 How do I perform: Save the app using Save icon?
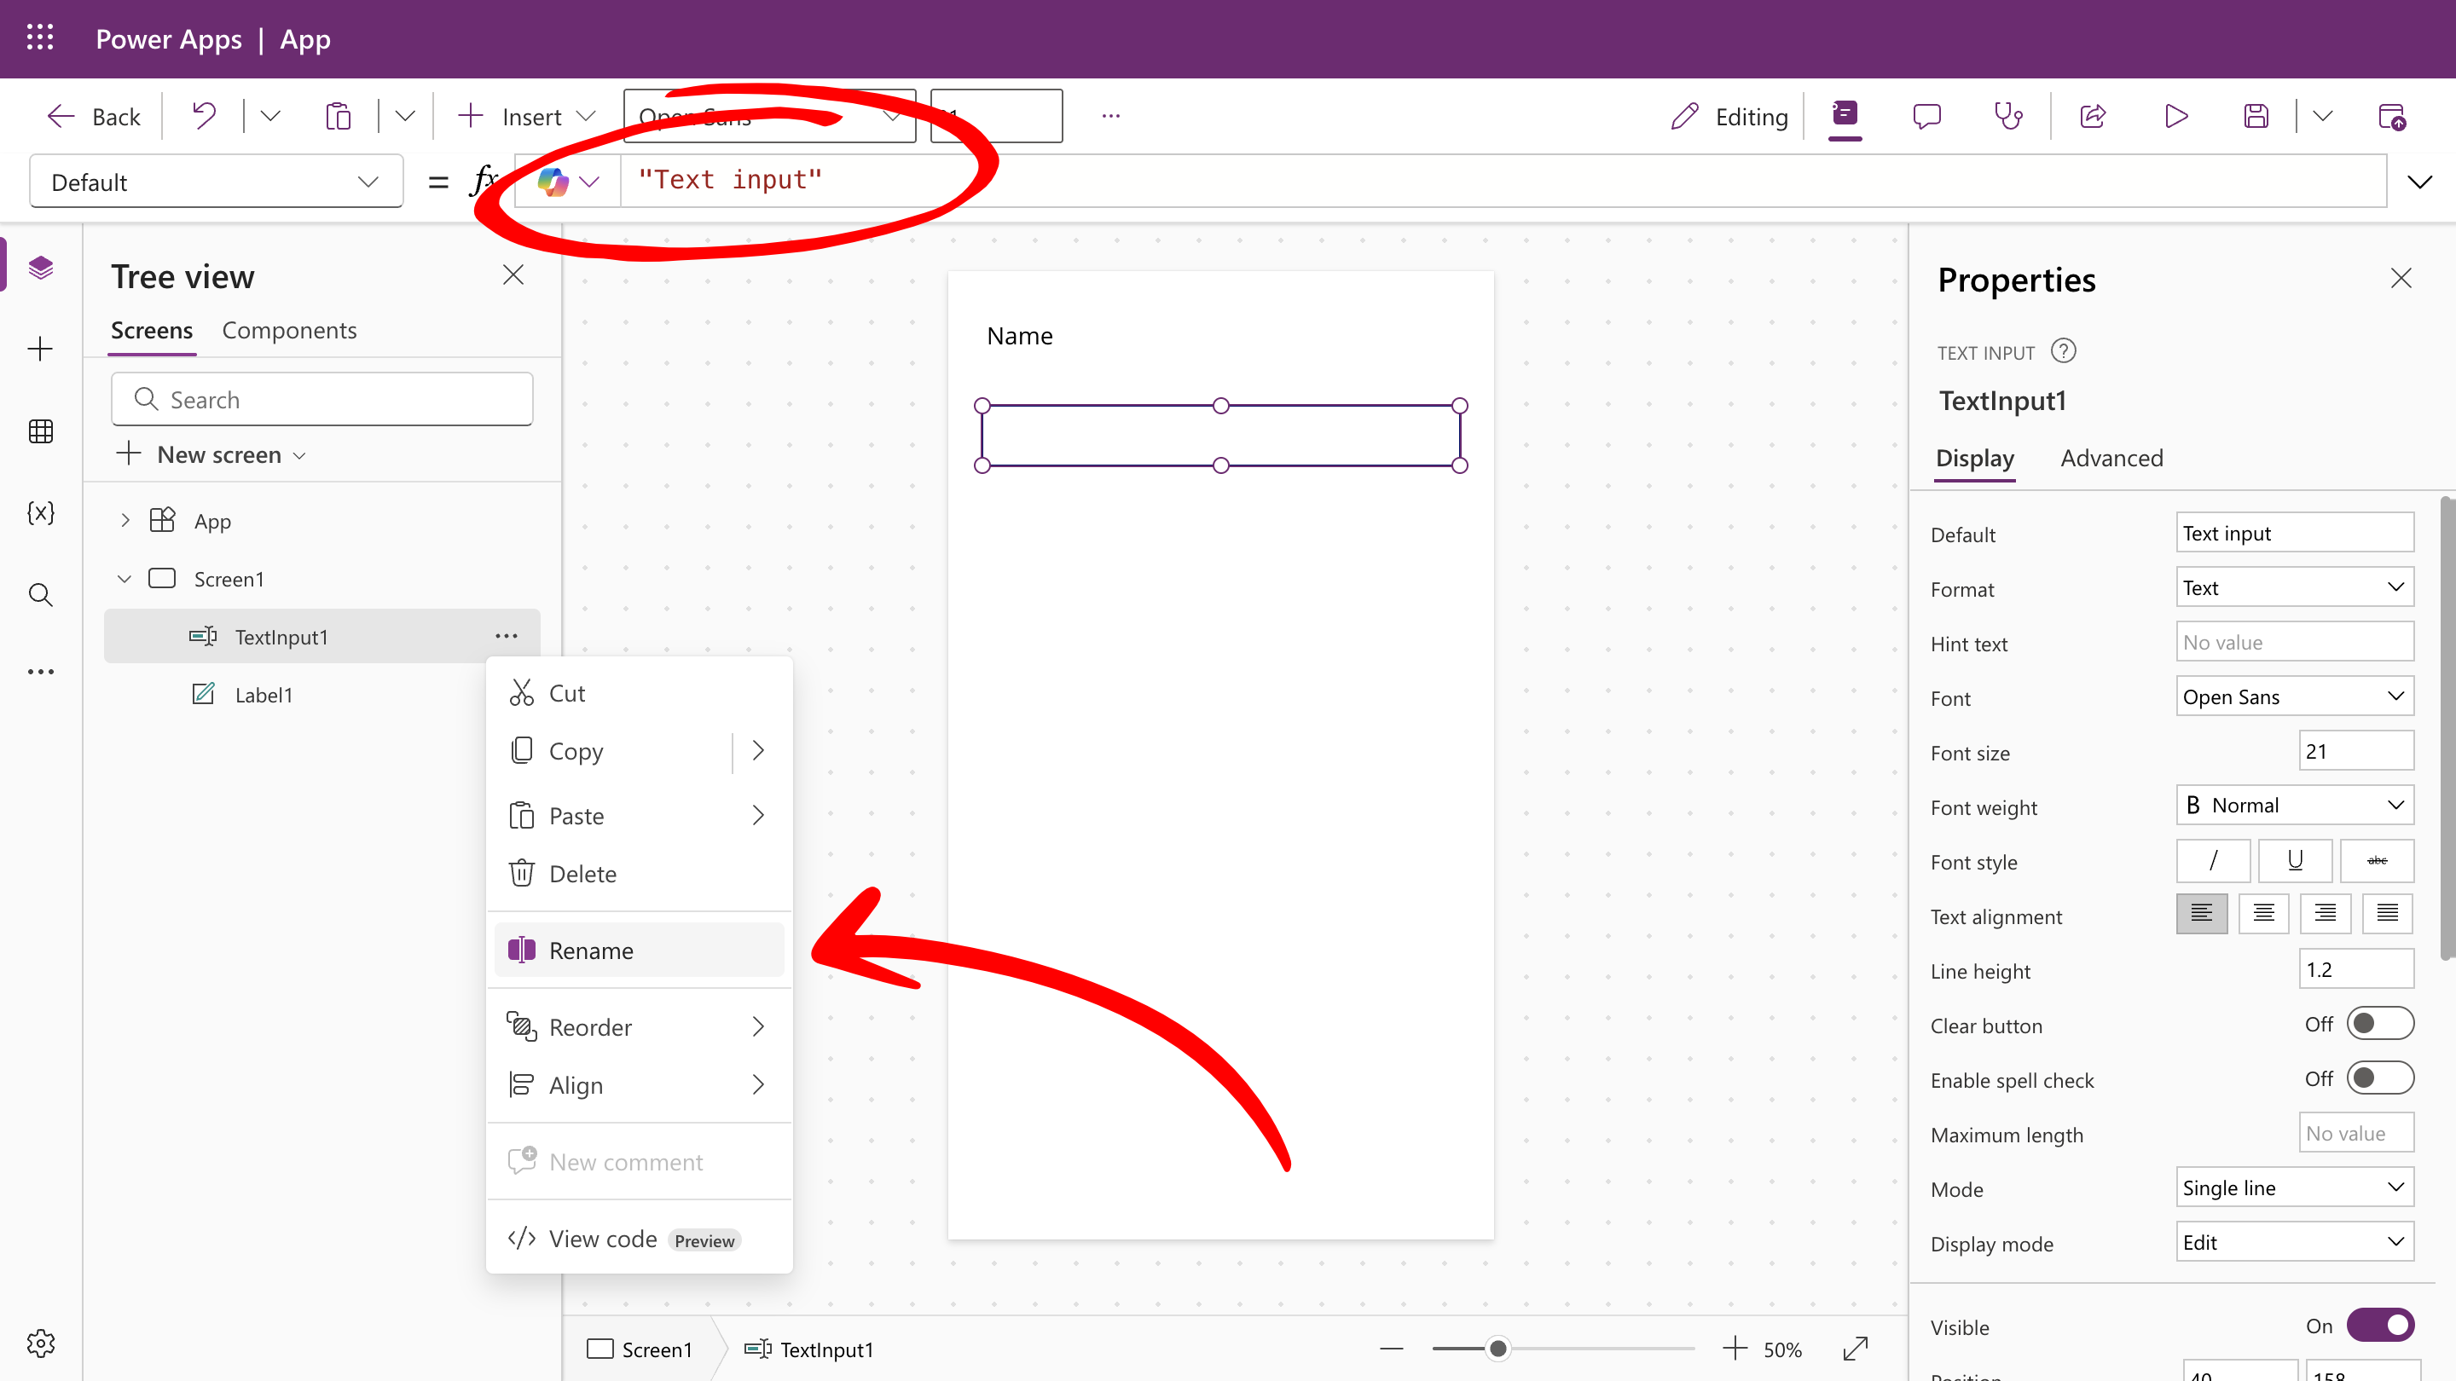pyautogui.click(x=2256, y=115)
